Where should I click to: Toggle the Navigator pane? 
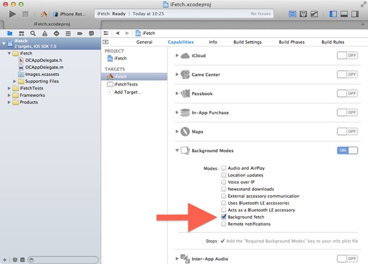[x=333, y=14]
